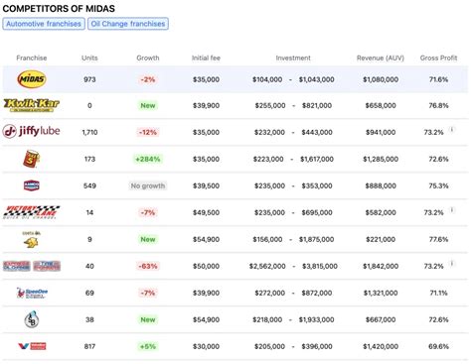Click the $1,080,000 revenue value
471x364 pixels.
coord(381,79)
